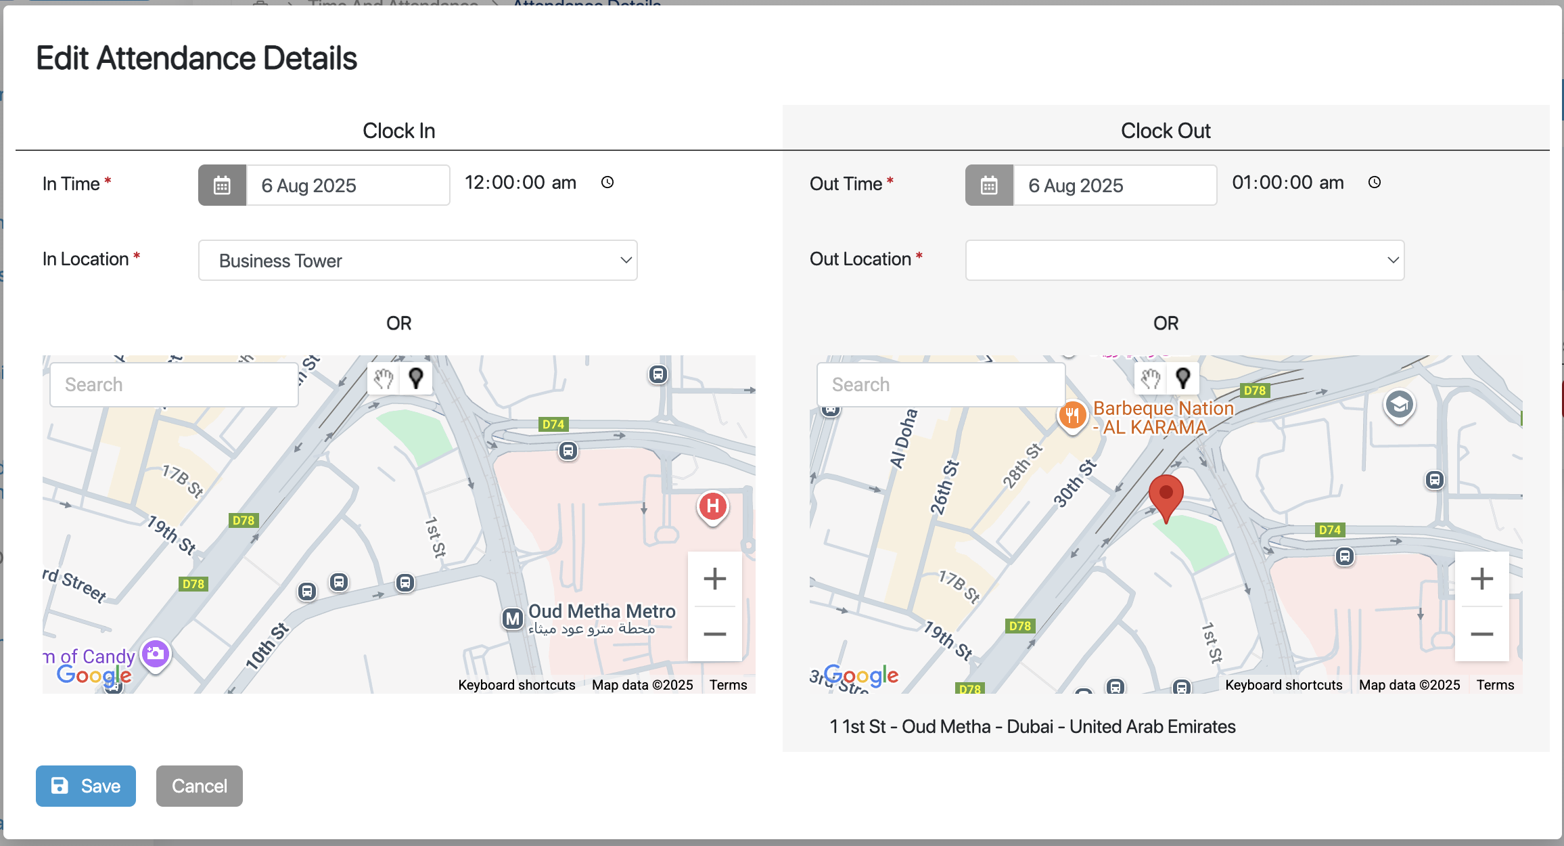1564x846 pixels.
Task: Select hand pan tool on Clock In map
Action: click(384, 378)
